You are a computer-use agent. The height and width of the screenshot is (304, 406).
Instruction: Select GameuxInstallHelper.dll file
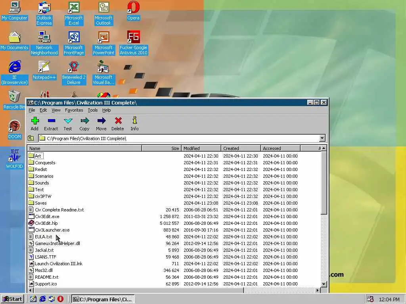pyautogui.click(x=57, y=243)
